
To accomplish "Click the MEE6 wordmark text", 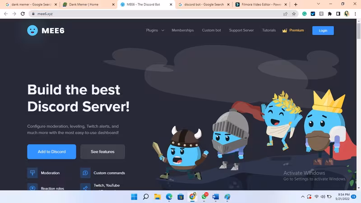I will [53, 31].
